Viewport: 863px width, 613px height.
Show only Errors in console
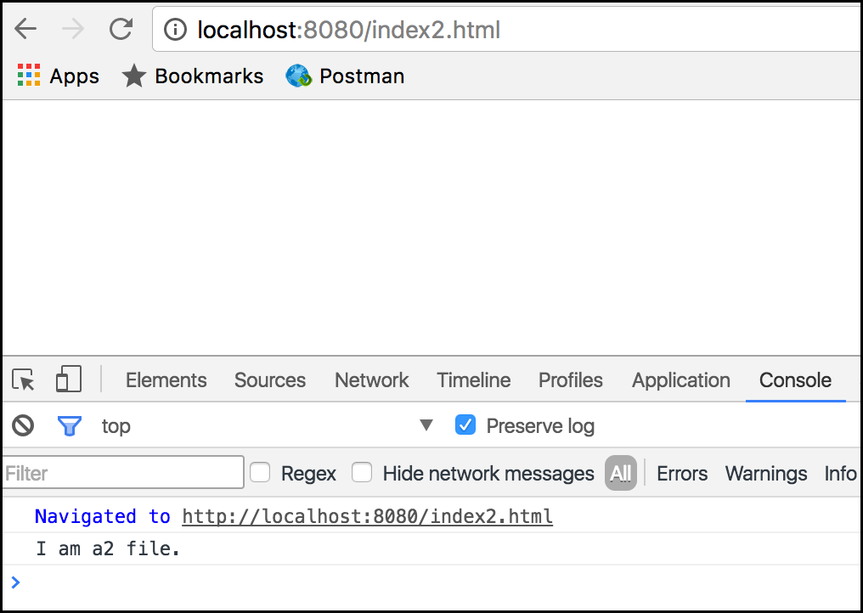pos(682,474)
